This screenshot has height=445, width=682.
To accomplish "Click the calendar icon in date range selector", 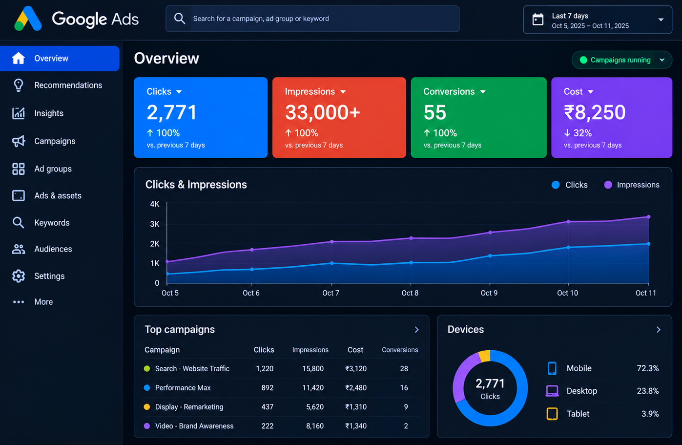I will [x=537, y=20].
